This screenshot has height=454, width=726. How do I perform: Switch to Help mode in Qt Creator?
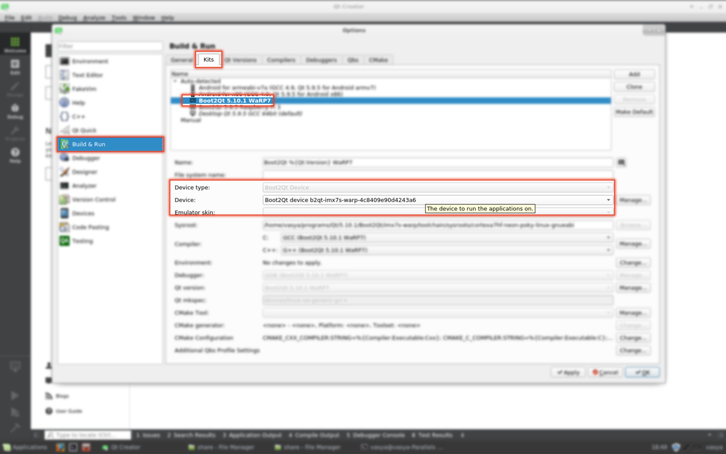point(15,156)
